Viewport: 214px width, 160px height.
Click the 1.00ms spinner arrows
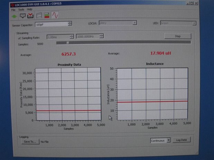(x=72, y=37)
